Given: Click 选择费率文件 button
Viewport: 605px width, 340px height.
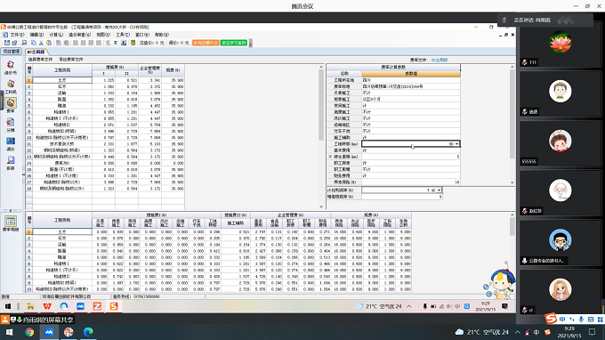Looking at the screenshot, I should (40, 60).
